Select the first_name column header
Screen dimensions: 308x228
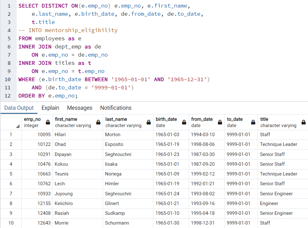click(77, 122)
